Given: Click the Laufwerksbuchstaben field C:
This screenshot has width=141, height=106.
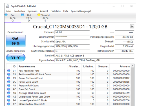Looking at the screenshot, I should [72, 51].
